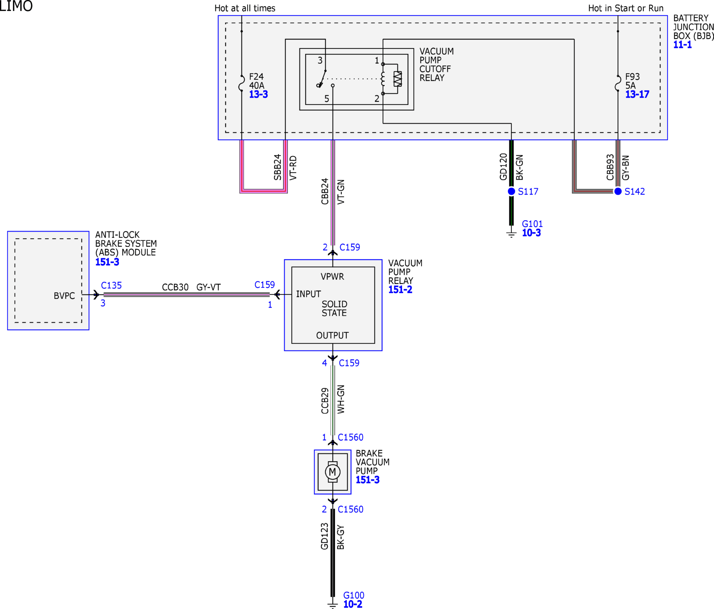Click the F93 5A fuse label
The image size is (714, 609).
click(x=633, y=81)
